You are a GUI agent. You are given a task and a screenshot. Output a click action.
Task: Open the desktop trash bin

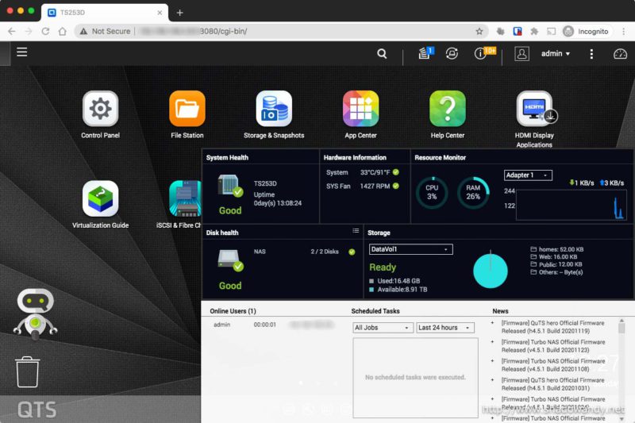[x=28, y=371]
